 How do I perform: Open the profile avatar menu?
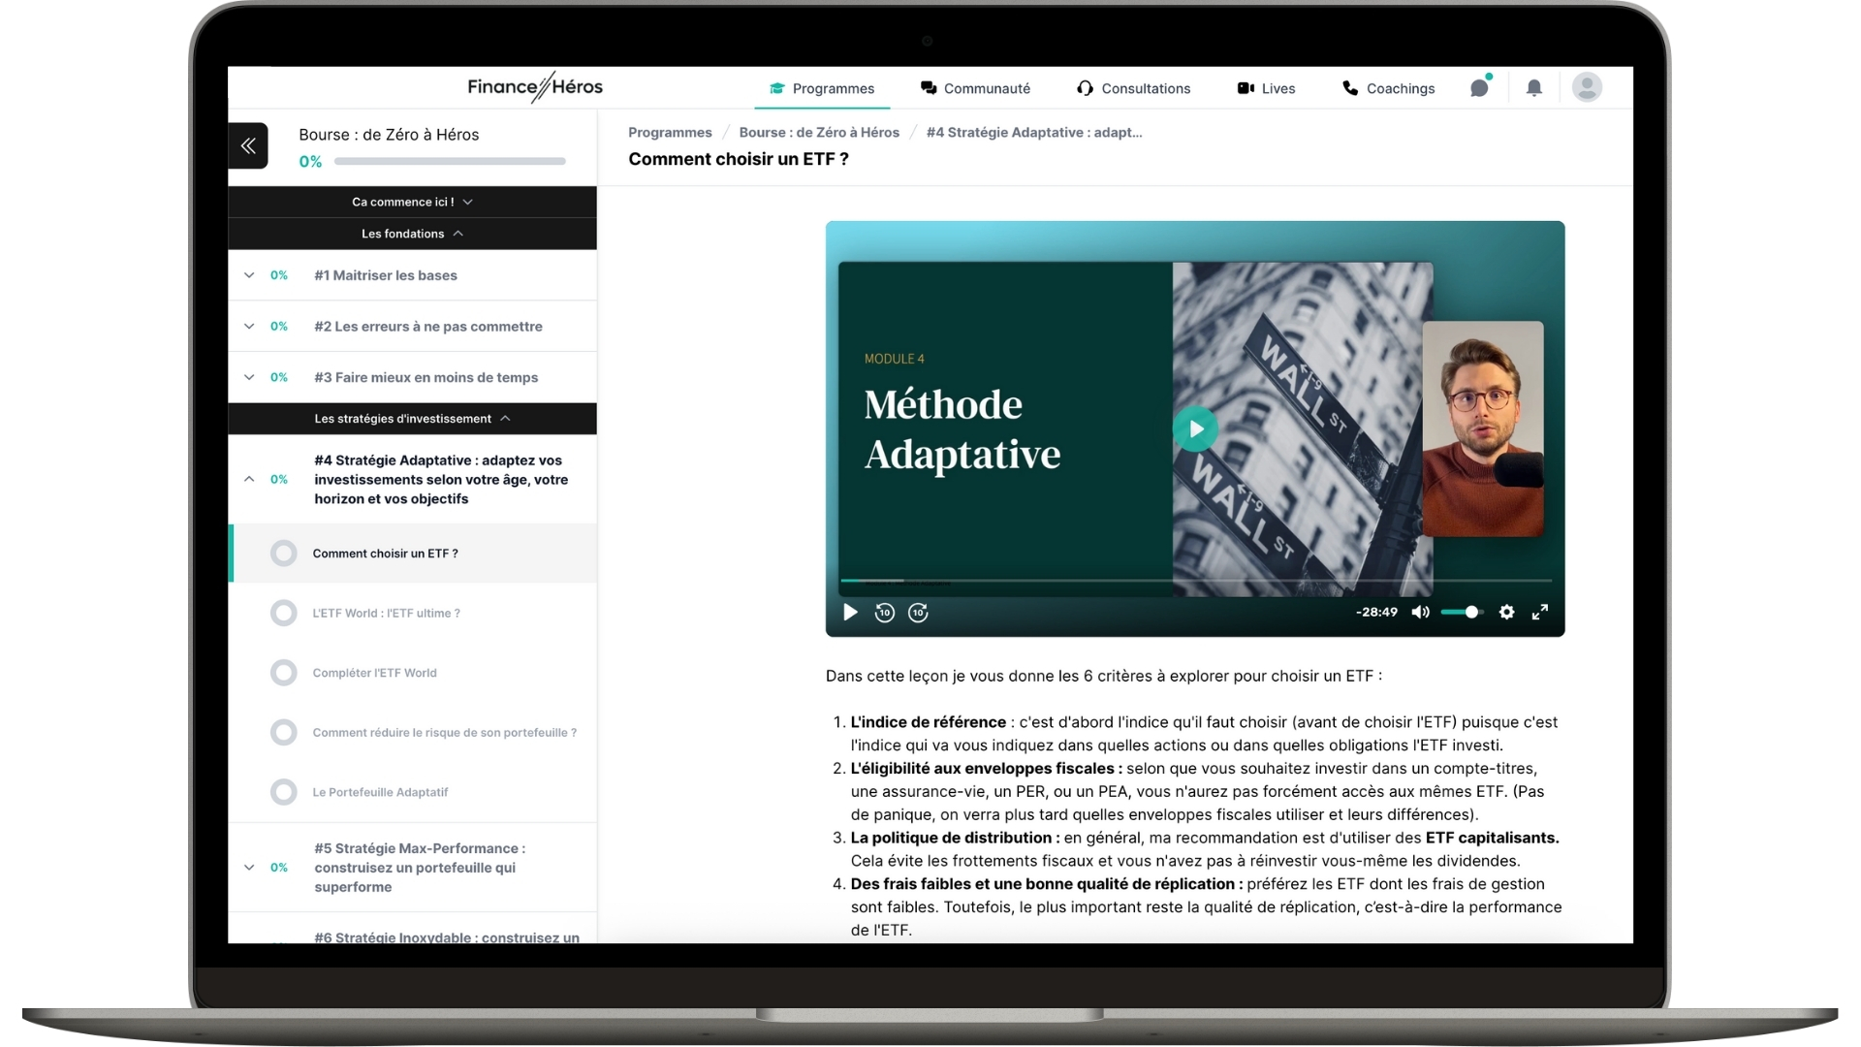tap(1587, 87)
